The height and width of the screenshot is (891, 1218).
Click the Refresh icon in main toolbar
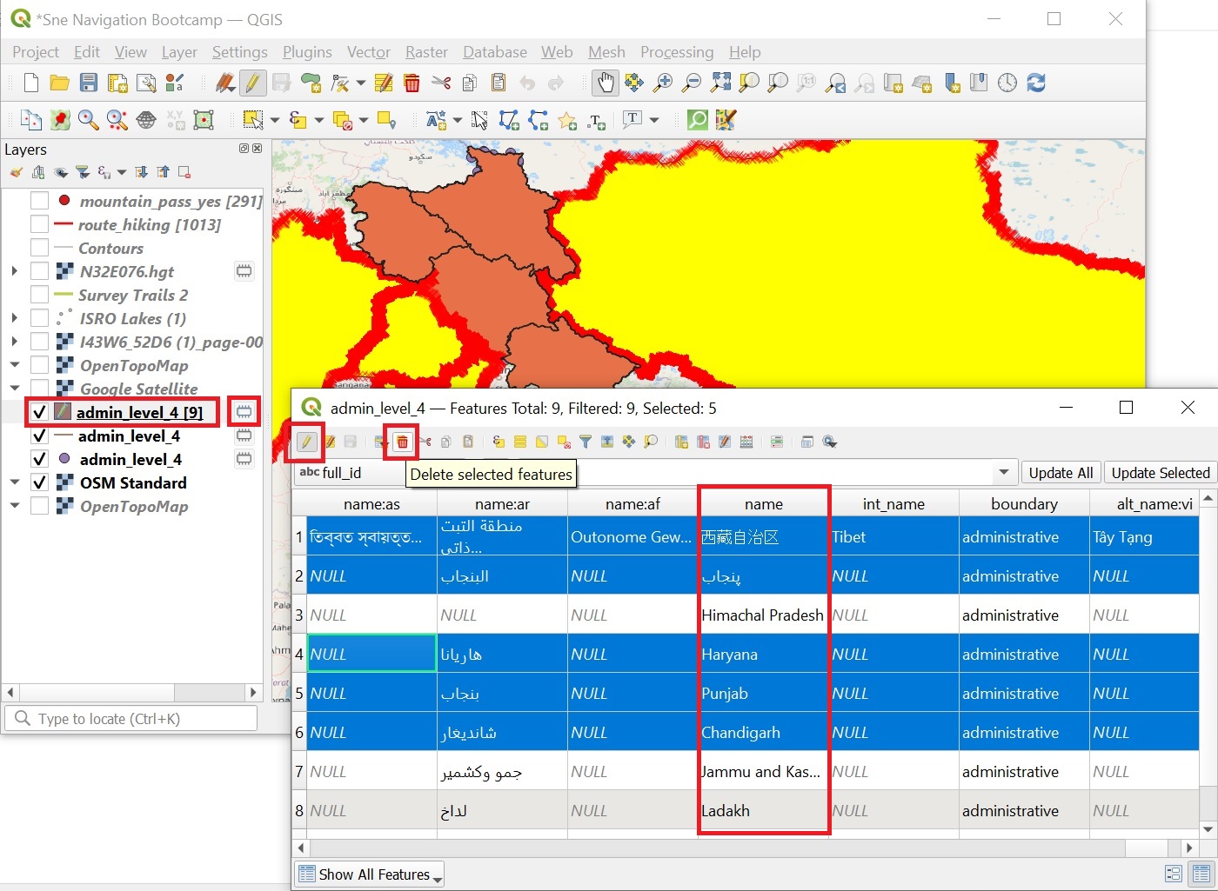point(1035,83)
